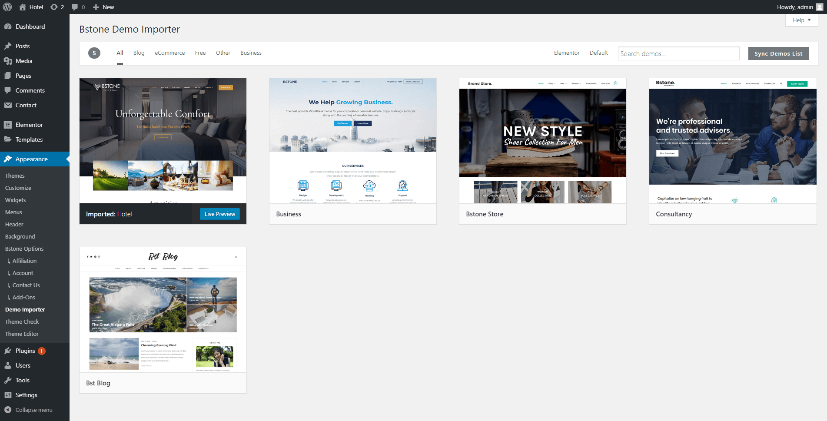Click the Appearance paintbrush icon
Viewport: 827px width, 421px height.
coord(8,159)
